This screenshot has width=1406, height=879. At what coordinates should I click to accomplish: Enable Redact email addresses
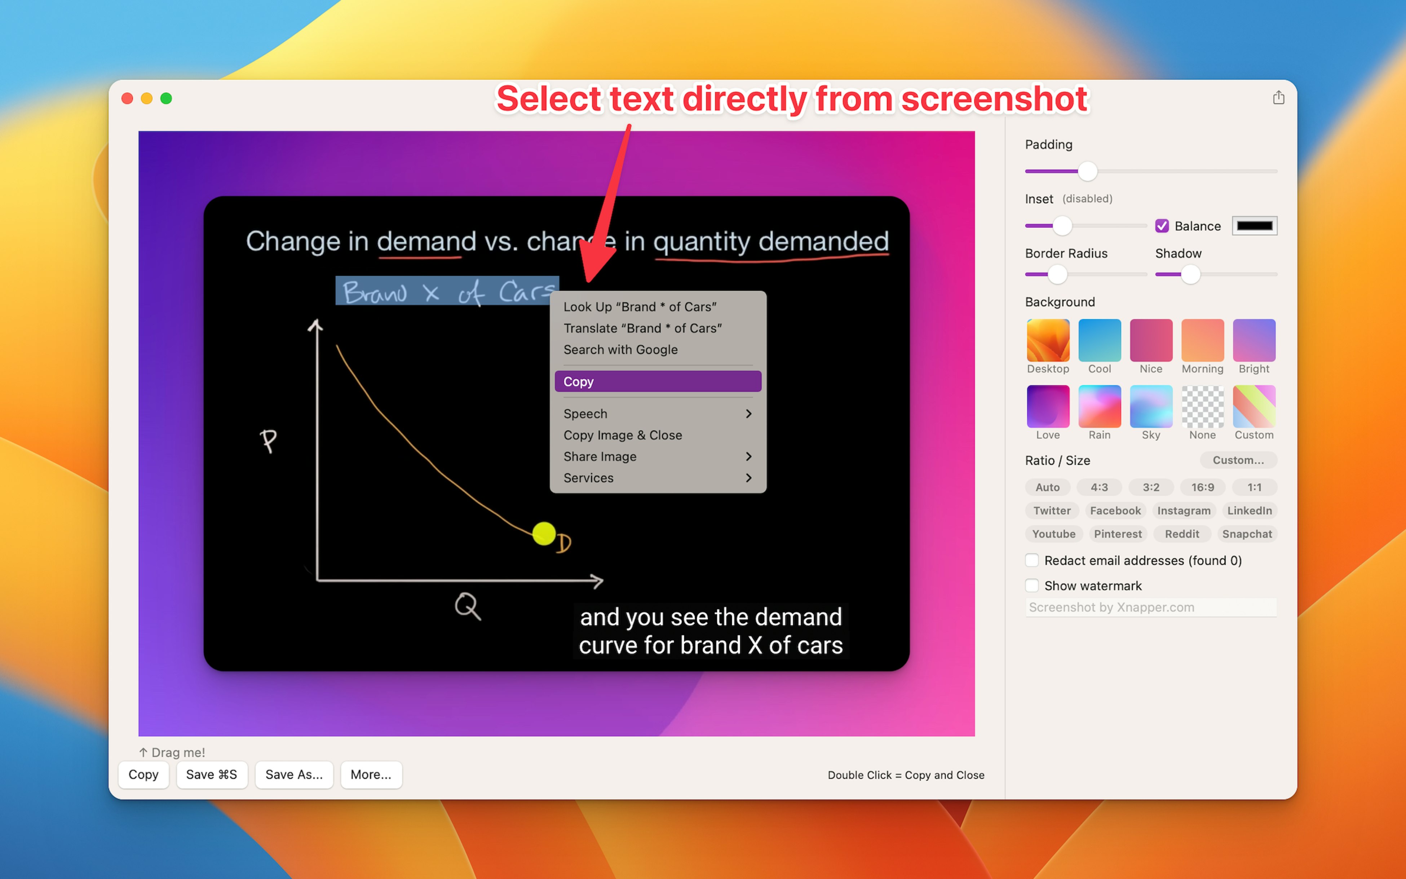tap(1032, 560)
